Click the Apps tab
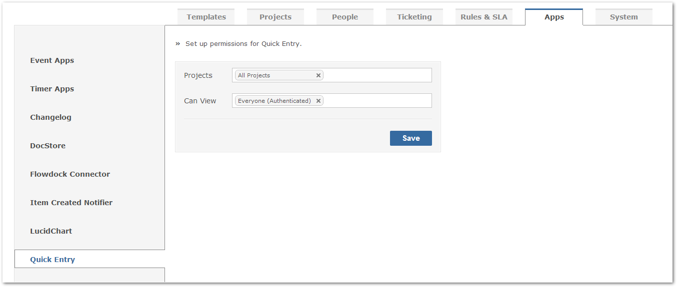Image resolution: width=677 pixels, height=287 pixels. coord(554,17)
